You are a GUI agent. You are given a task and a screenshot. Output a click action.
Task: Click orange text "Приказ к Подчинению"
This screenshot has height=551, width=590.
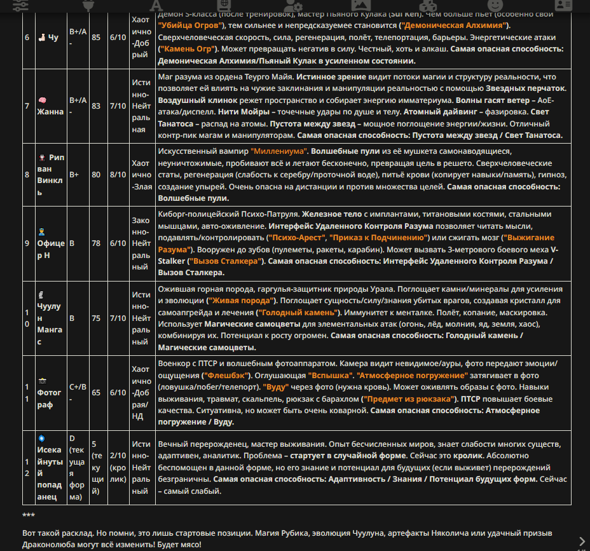pyautogui.click(x=379, y=238)
